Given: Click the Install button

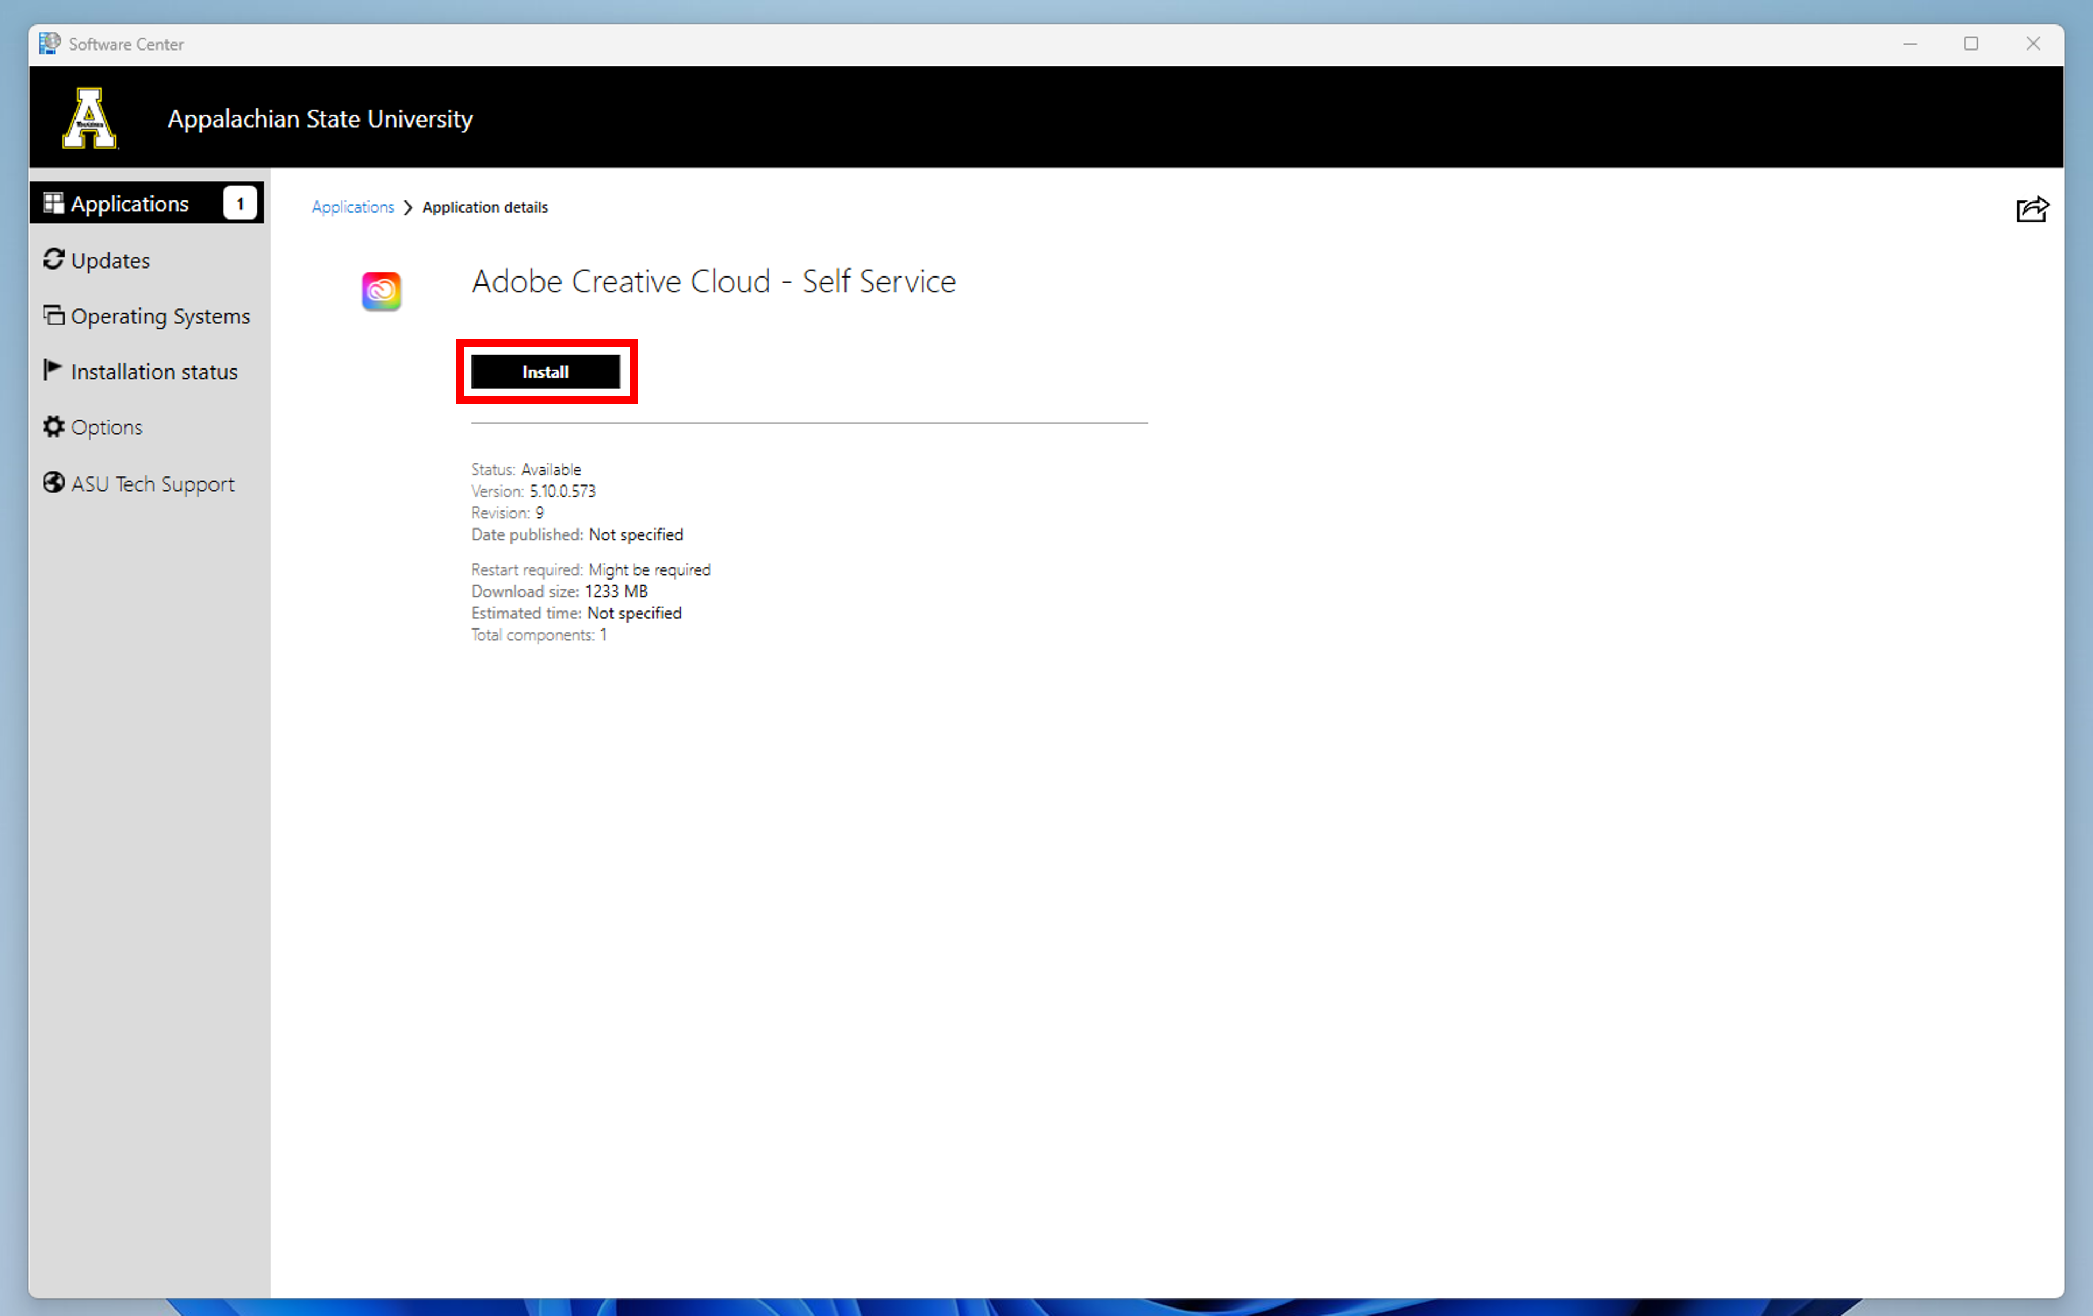Looking at the screenshot, I should [545, 372].
